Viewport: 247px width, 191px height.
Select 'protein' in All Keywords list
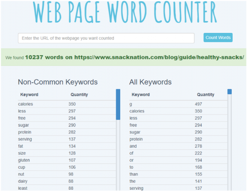(136, 139)
